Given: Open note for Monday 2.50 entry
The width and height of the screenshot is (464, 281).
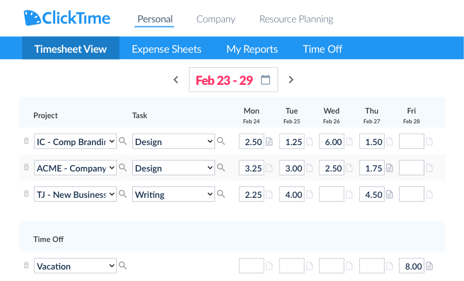Looking at the screenshot, I should [x=269, y=142].
